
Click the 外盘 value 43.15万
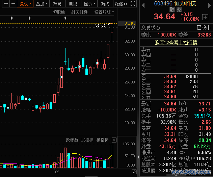click(167, 146)
